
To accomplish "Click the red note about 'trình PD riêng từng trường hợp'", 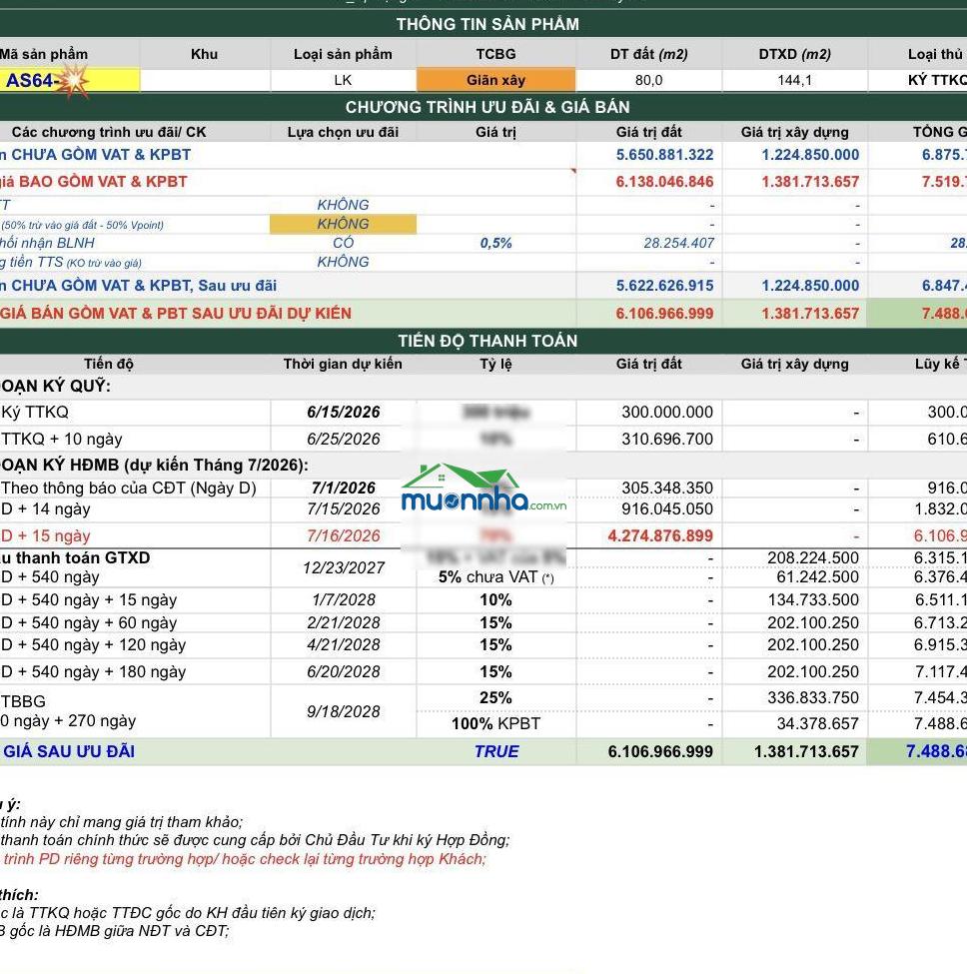I will [x=244, y=859].
